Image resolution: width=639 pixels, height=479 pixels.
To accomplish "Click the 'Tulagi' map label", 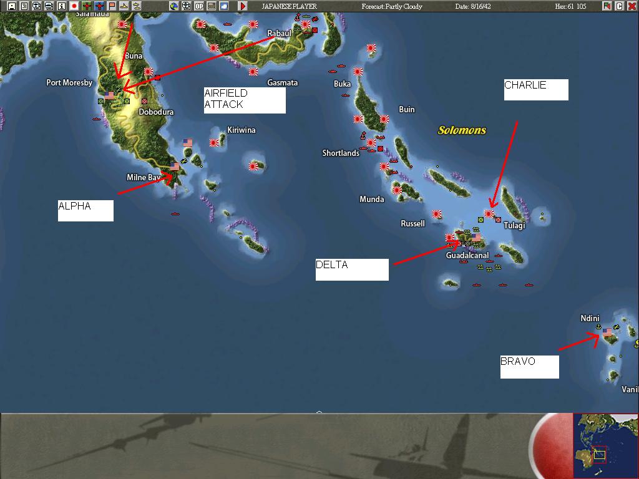I will point(514,225).
